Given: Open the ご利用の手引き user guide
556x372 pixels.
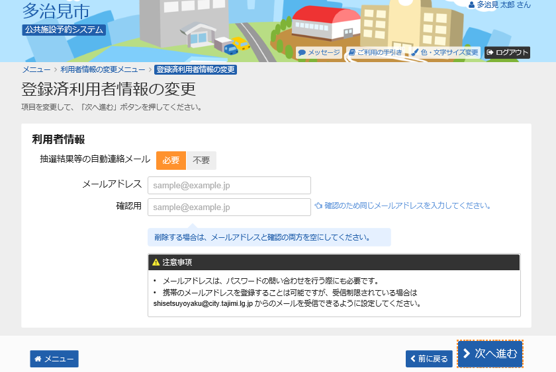Looking at the screenshot, I should [x=375, y=52].
